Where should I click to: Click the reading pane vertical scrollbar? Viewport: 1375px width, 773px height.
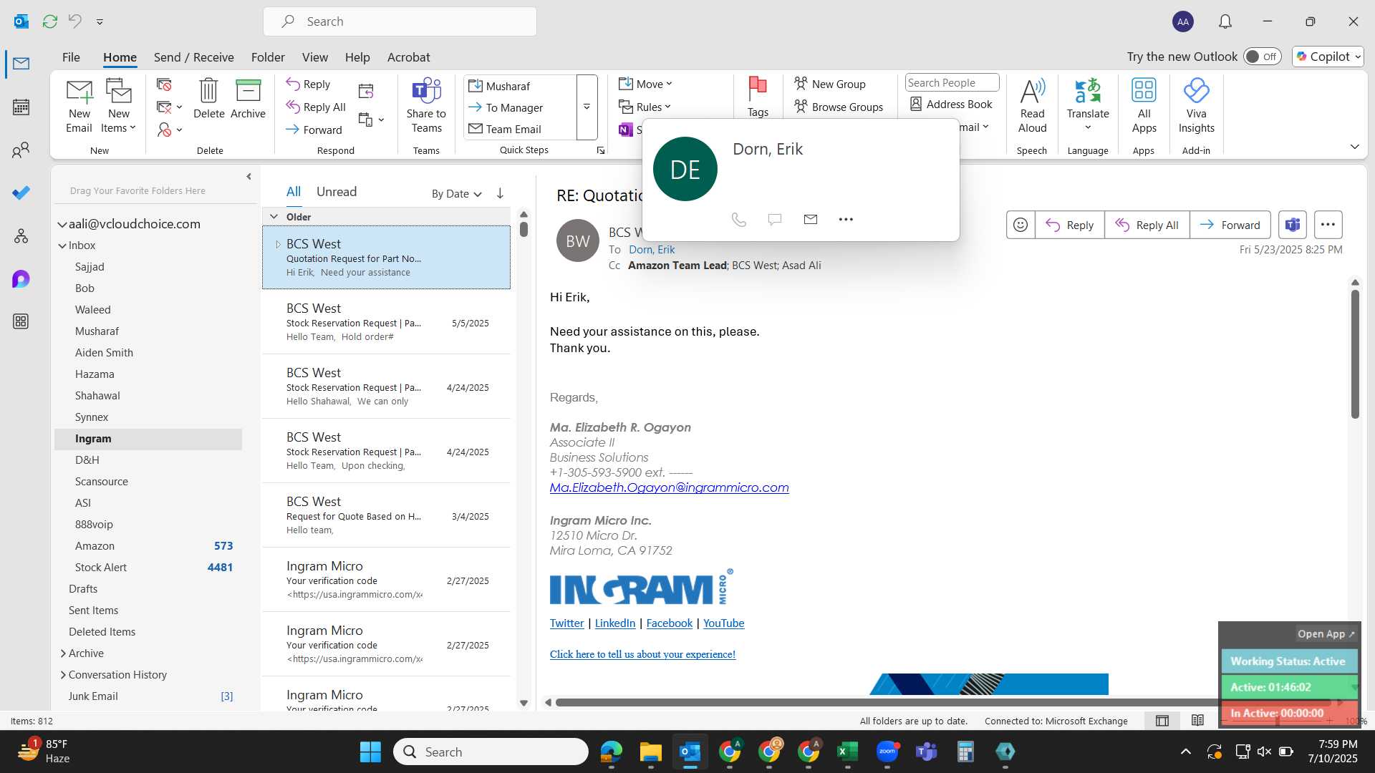(1355, 354)
